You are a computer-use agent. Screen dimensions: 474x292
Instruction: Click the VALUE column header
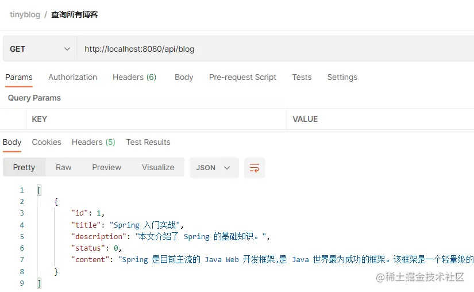click(305, 119)
